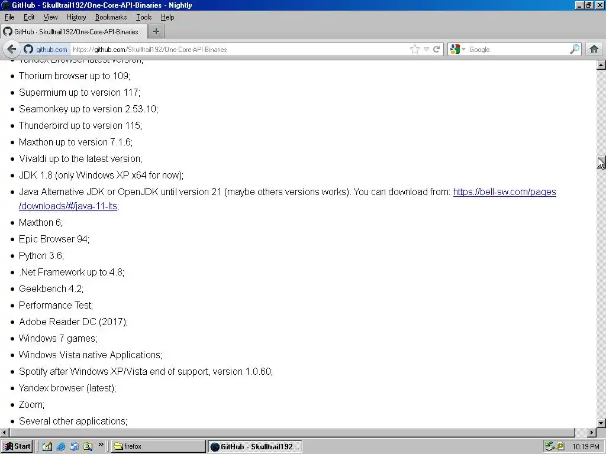
Task: Click 'Yandex browser (latest);'
Action: click(x=67, y=388)
